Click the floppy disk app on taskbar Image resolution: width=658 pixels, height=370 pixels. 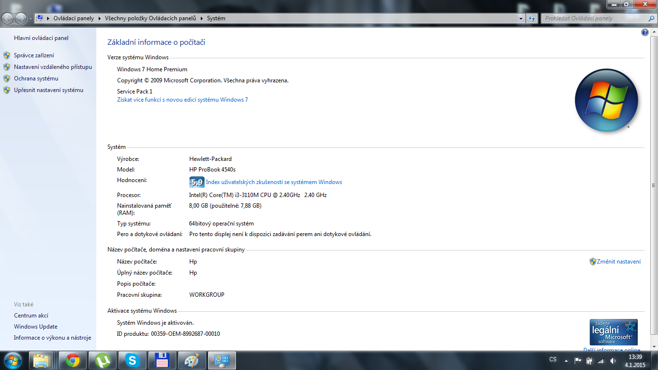[162, 360]
